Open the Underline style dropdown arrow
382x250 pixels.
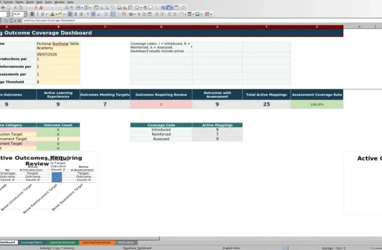47,14
